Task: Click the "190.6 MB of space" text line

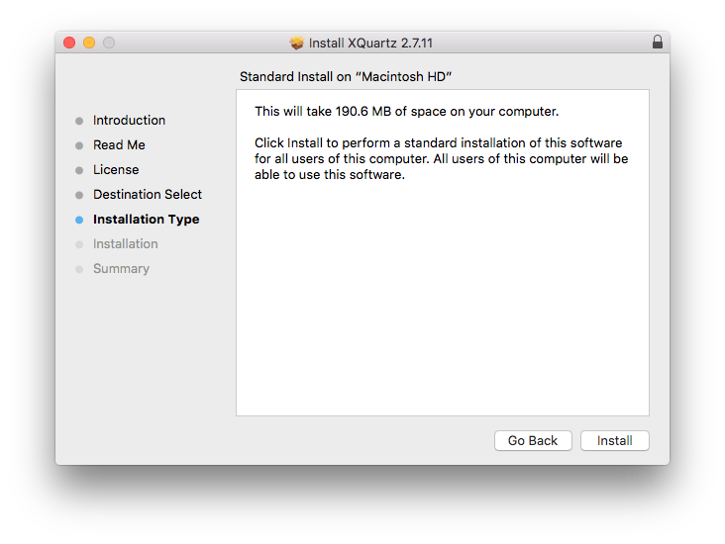Action: (x=406, y=112)
